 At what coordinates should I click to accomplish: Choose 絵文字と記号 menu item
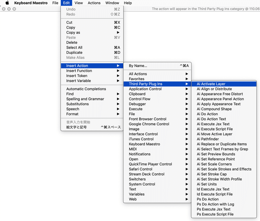click(92, 127)
